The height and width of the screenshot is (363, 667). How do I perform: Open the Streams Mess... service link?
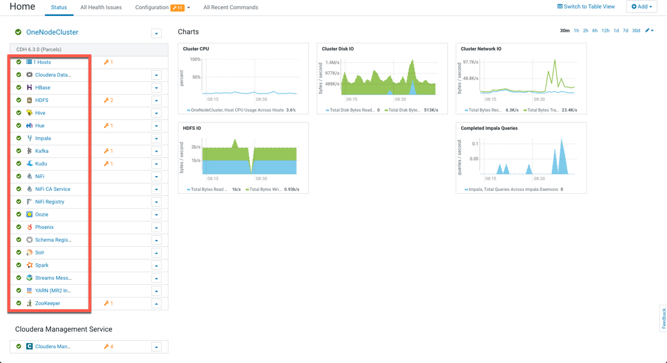(53, 277)
